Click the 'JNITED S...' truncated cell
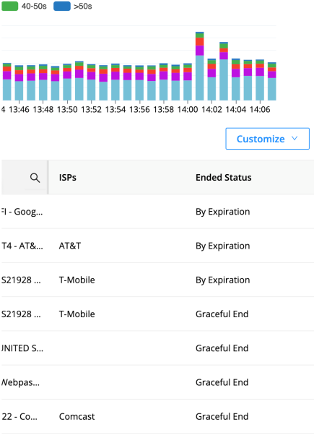This screenshot has width=314, height=435. coord(22,348)
